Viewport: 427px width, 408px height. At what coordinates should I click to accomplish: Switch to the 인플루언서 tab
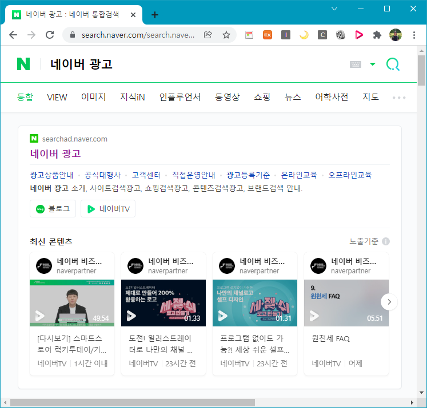pyautogui.click(x=180, y=97)
